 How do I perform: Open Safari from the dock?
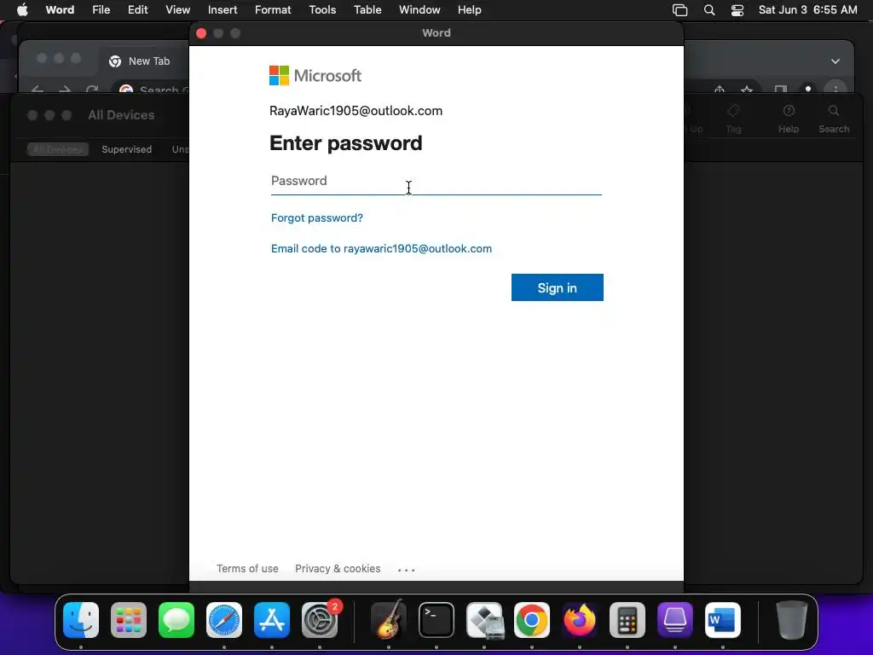[224, 620]
